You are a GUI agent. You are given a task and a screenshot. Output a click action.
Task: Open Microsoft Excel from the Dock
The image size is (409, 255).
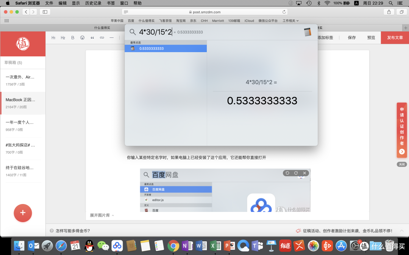coord(215,246)
